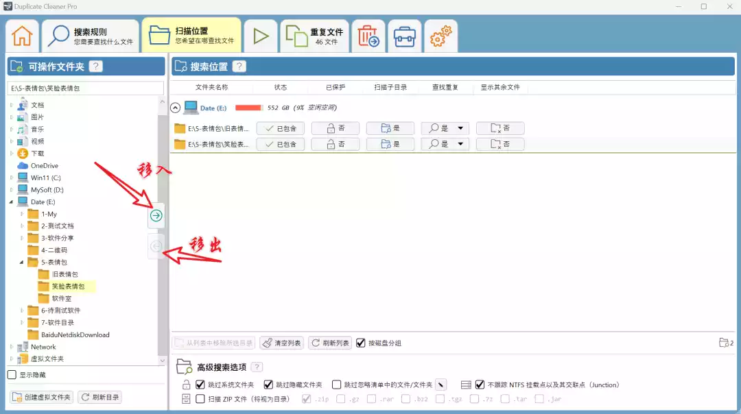This screenshot has width=741, height=414.
Task: Click the 创建虚拟文件夹 button
Action: [x=42, y=397]
